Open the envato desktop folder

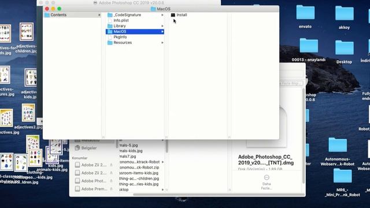(x=305, y=13)
